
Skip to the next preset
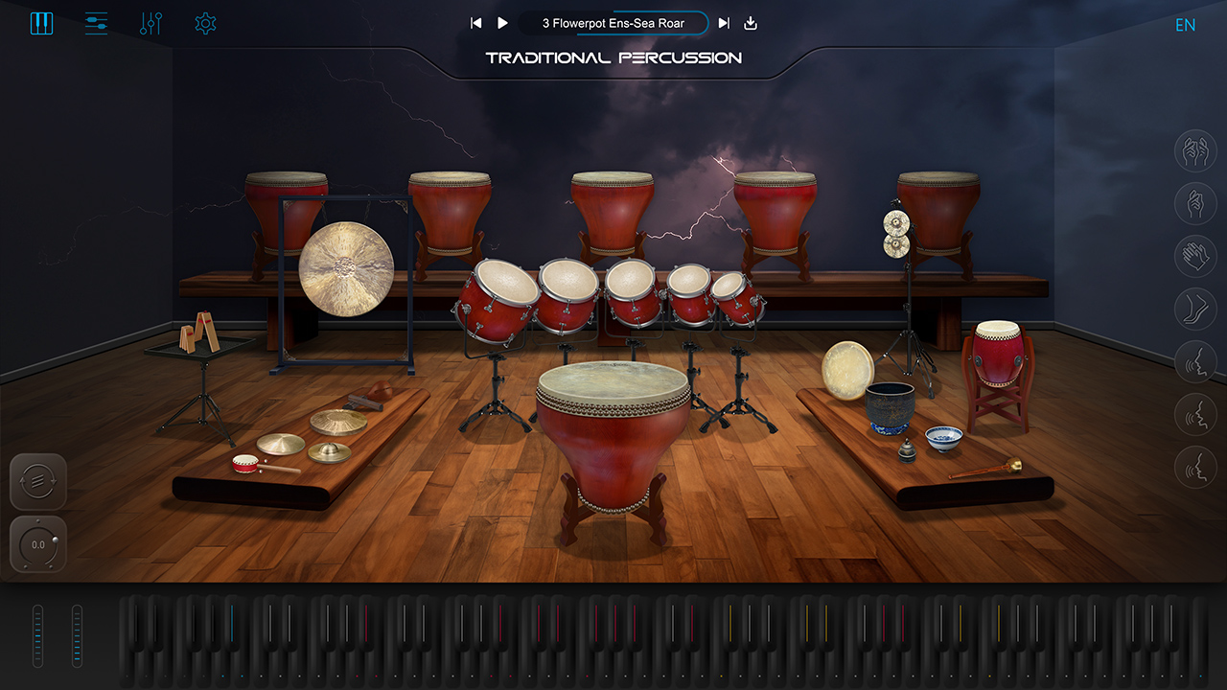pos(724,23)
